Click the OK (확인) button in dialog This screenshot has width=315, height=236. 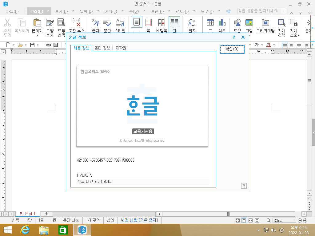coord(232,49)
